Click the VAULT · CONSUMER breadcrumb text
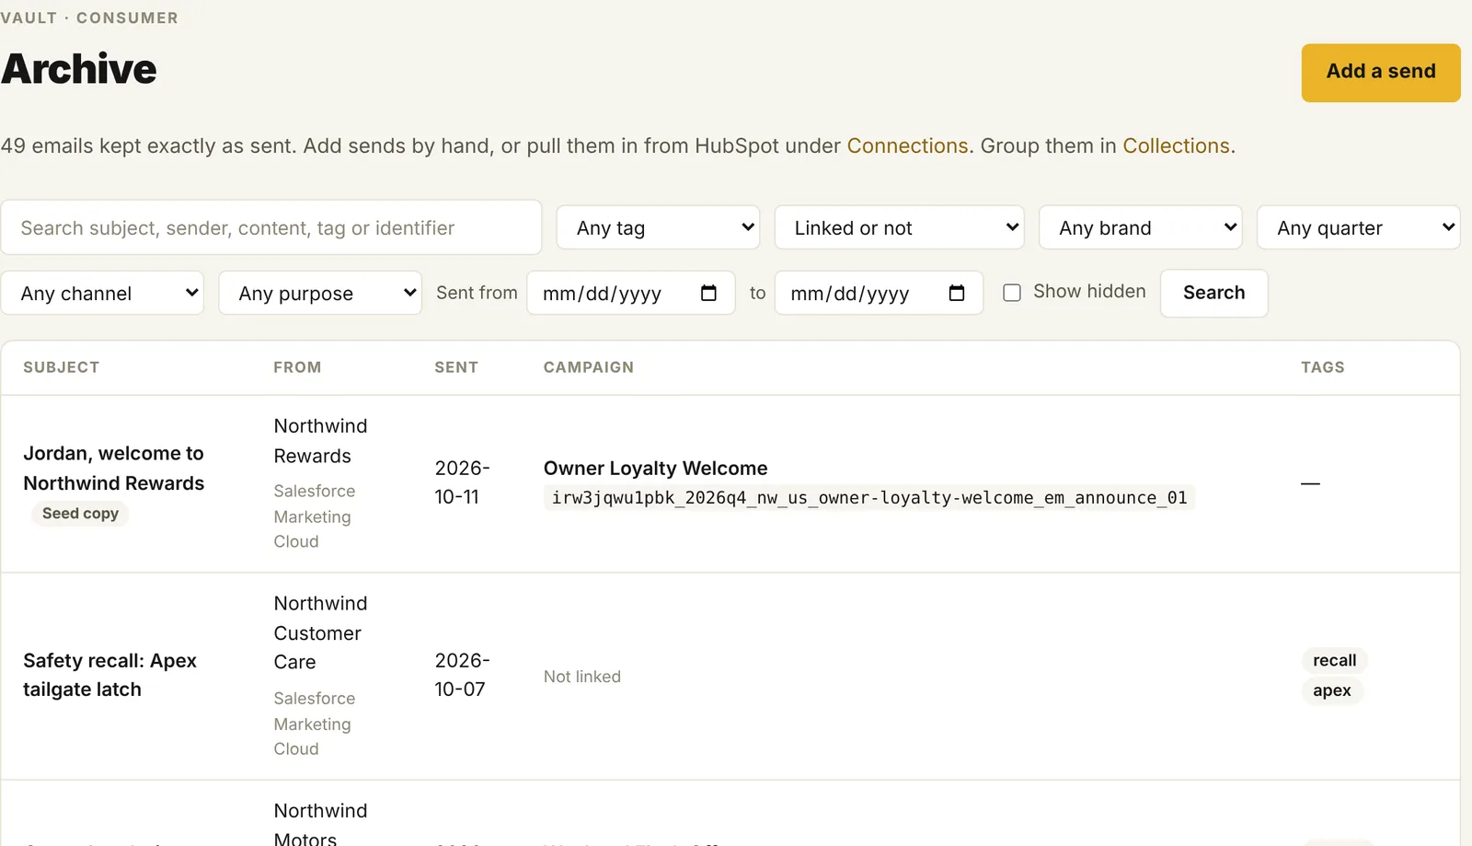The image size is (1472, 846). click(89, 17)
